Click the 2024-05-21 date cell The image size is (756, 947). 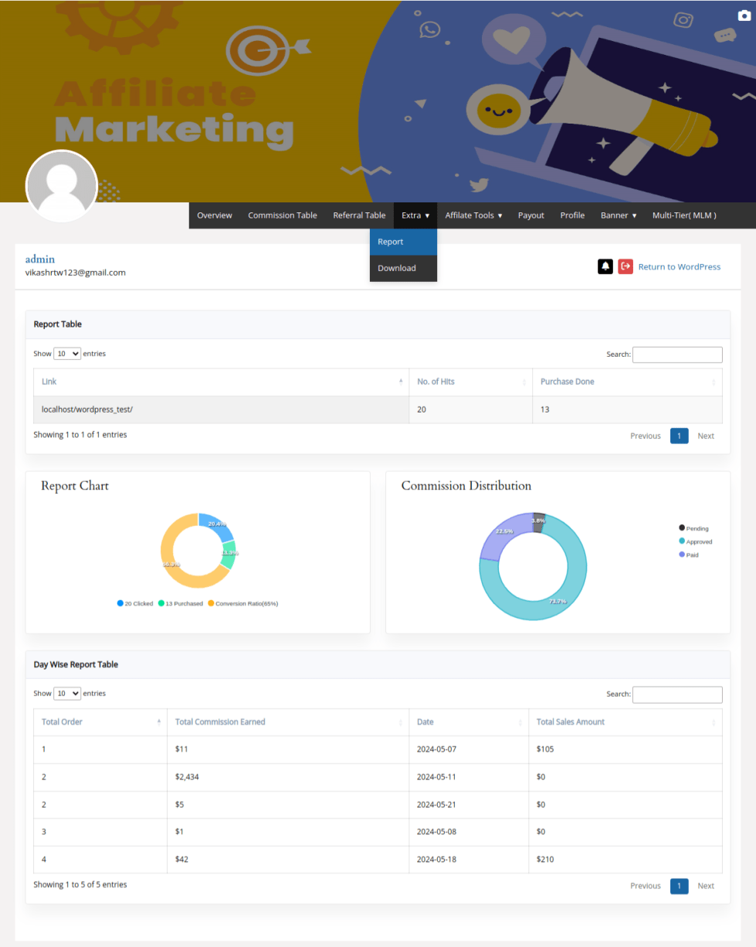tap(469, 805)
